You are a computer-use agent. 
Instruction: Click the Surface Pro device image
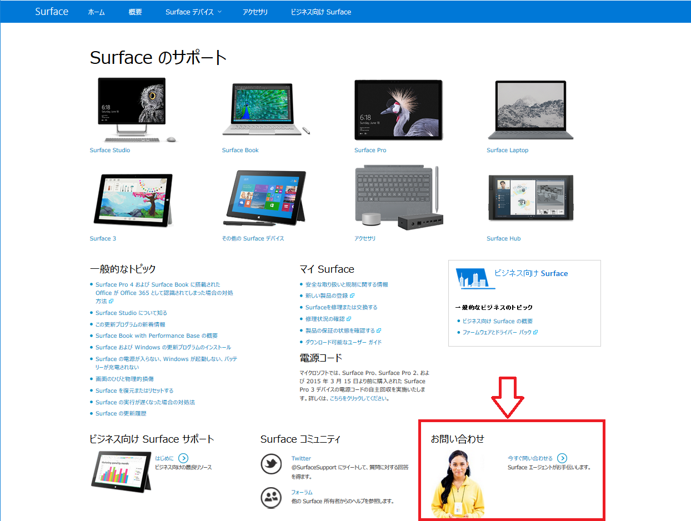click(x=398, y=110)
